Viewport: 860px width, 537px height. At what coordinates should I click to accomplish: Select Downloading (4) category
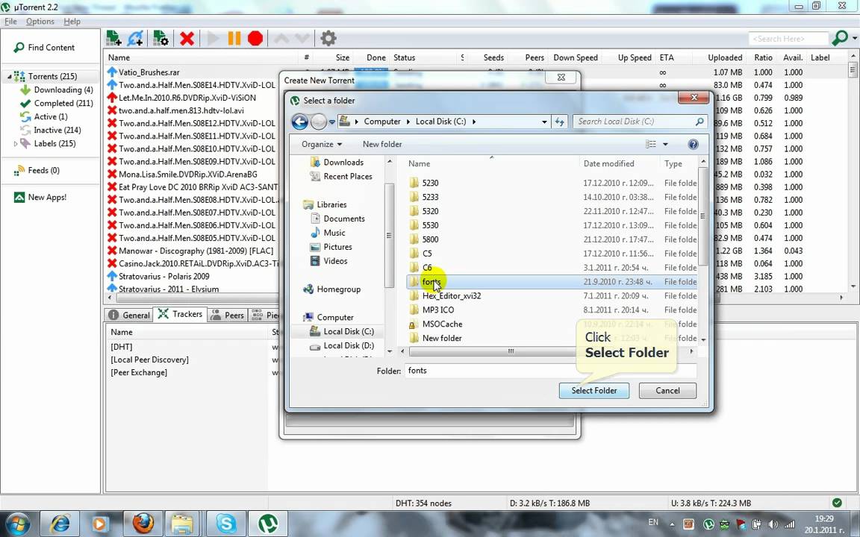click(63, 89)
